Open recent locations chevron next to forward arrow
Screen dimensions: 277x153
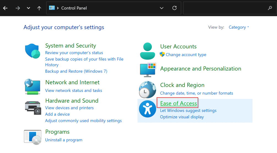point(28,8)
